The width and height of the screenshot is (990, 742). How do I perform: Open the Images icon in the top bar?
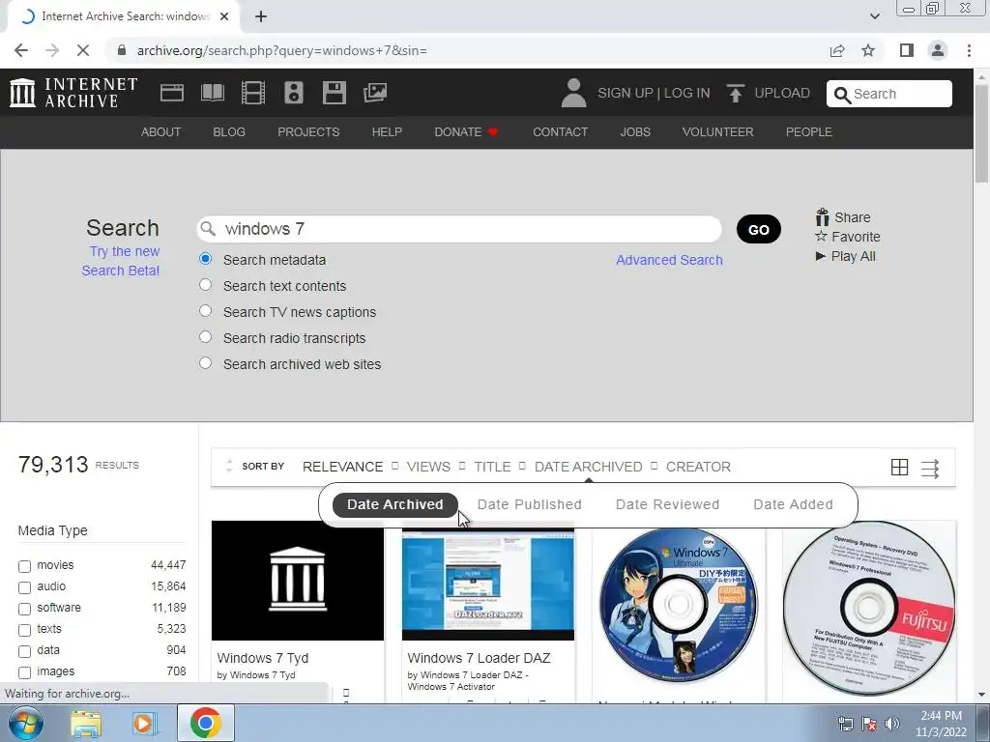pos(375,93)
